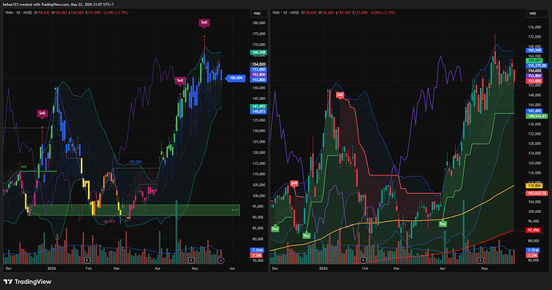
Task: Click the green 166,548 price label on left chart
Action: pos(258,52)
